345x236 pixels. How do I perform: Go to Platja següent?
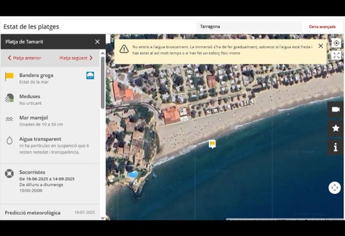point(76,58)
